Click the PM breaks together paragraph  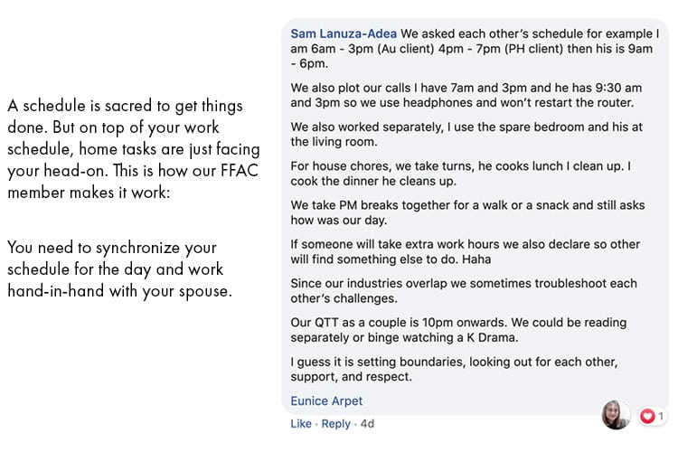click(467, 212)
